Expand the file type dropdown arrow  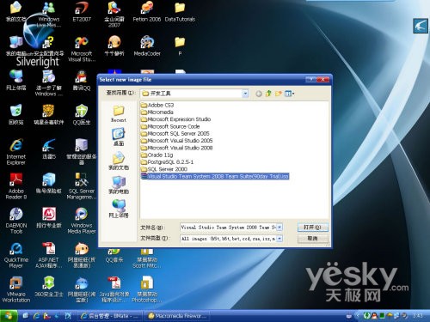[279, 238]
